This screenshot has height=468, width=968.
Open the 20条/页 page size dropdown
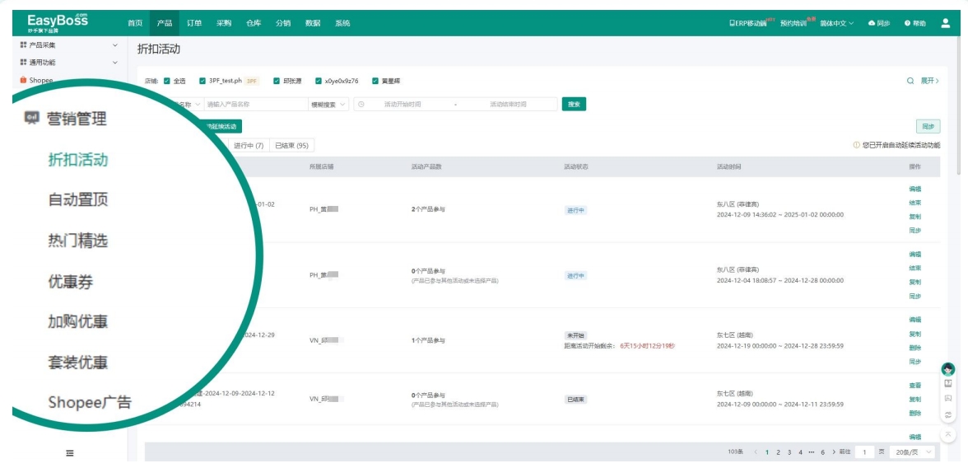[912, 452]
